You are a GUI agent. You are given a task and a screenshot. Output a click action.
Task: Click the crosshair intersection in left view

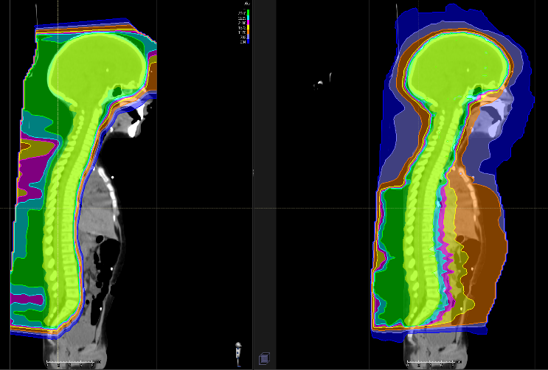[x=56, y=208]
